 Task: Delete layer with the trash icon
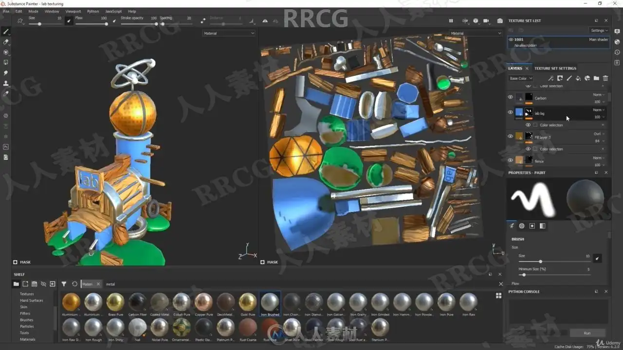(605, 78)
